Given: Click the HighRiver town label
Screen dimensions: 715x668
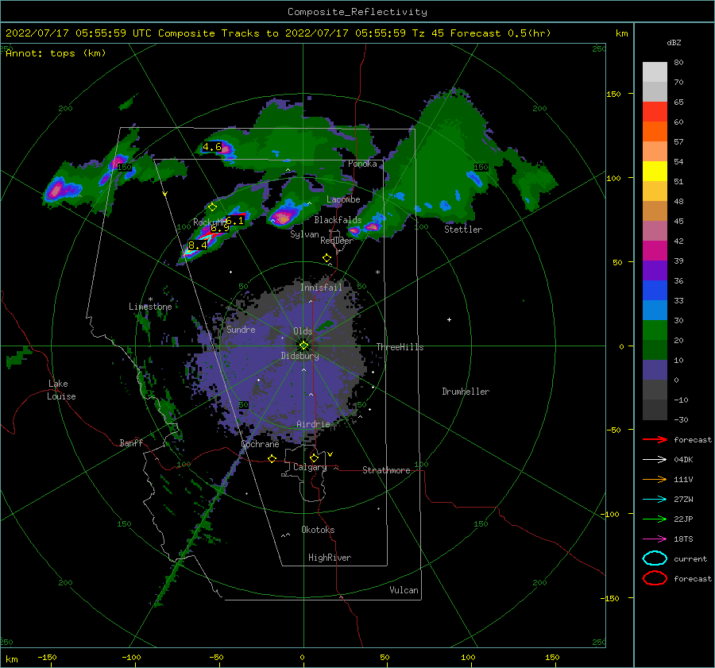Looking at the screenshot, I should coord(330,558).
